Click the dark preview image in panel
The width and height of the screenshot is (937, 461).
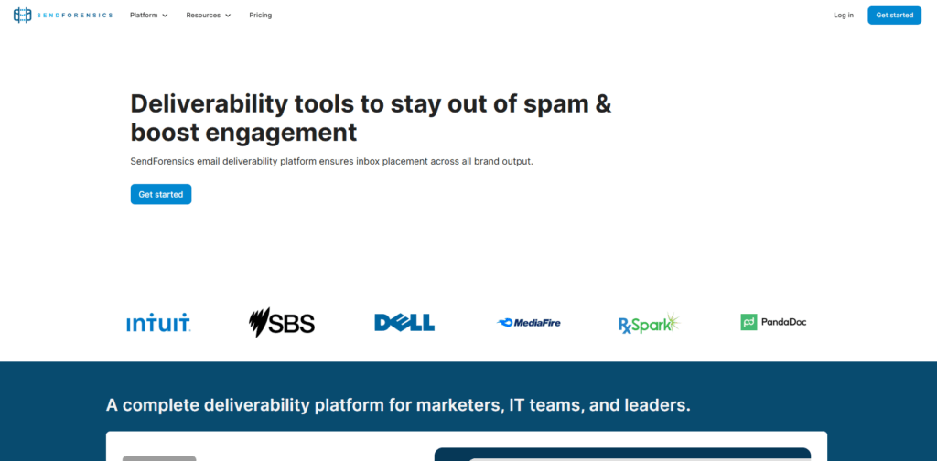point(622,455)
